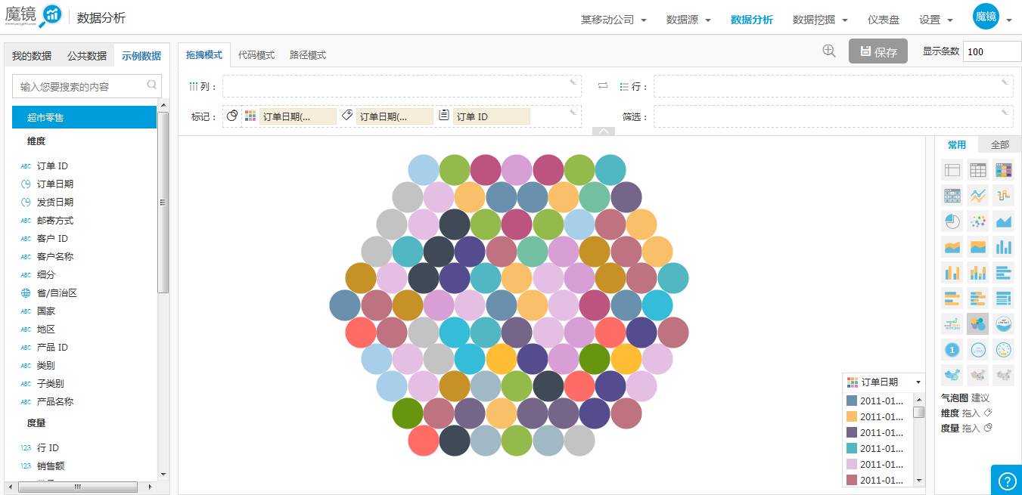1022x495 pixels.
Task: Choose the liquid-fill ball chart icon
Action: (1004, 324)
